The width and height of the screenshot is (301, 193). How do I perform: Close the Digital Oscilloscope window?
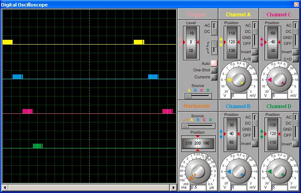click(296, 4)
